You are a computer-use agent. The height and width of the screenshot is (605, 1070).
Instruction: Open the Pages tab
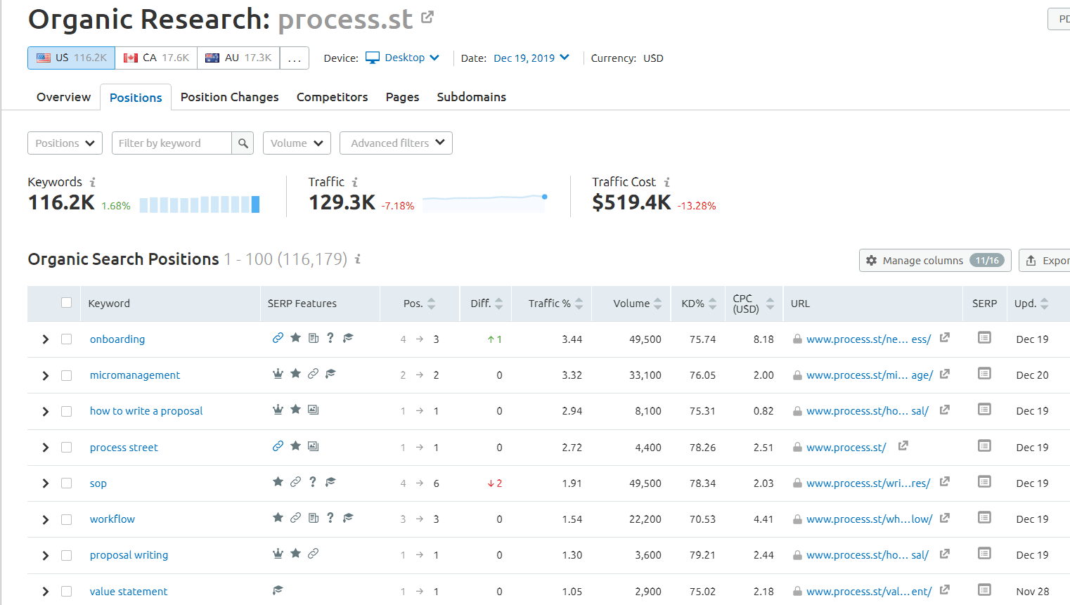402,97
